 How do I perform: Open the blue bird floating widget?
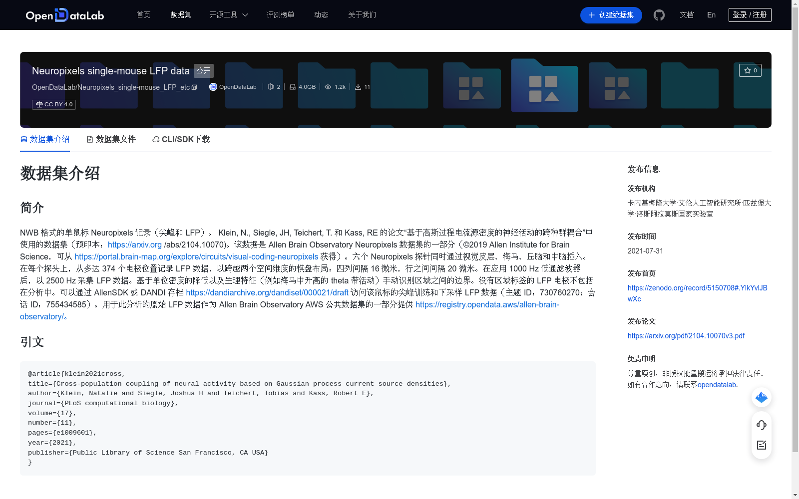762,397
